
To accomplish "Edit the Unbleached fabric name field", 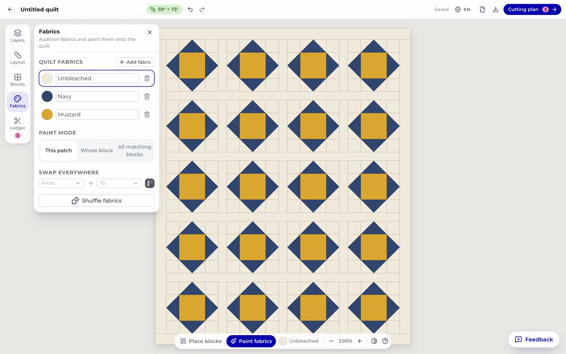I will click(97, 78).
